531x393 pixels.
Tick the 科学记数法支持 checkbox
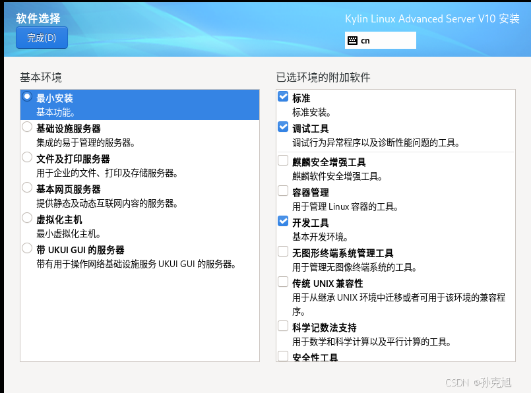283,326
